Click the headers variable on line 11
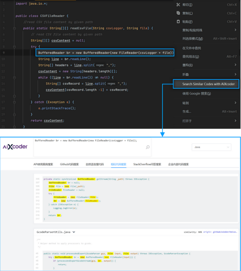Screen dimensions: 241x271 pyautogui.click(x=62, y=65)
